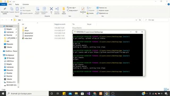The height and width of the screenshot is (96, 170).
Task: Open RECOVERY (D:) drive in navigation pane
Action: [x=11, y=85]
